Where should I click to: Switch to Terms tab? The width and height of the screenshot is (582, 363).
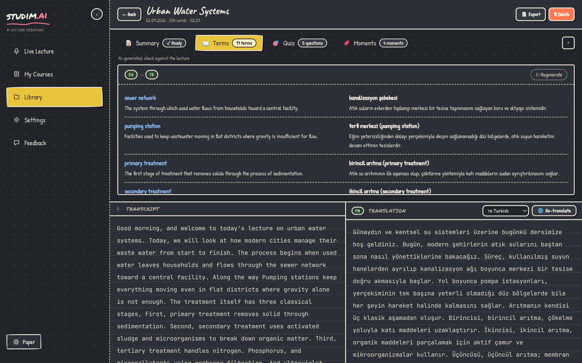[229, 43]
